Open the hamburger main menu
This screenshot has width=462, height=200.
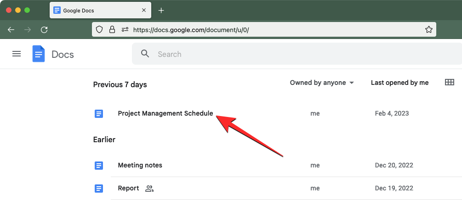pos(17,54)
